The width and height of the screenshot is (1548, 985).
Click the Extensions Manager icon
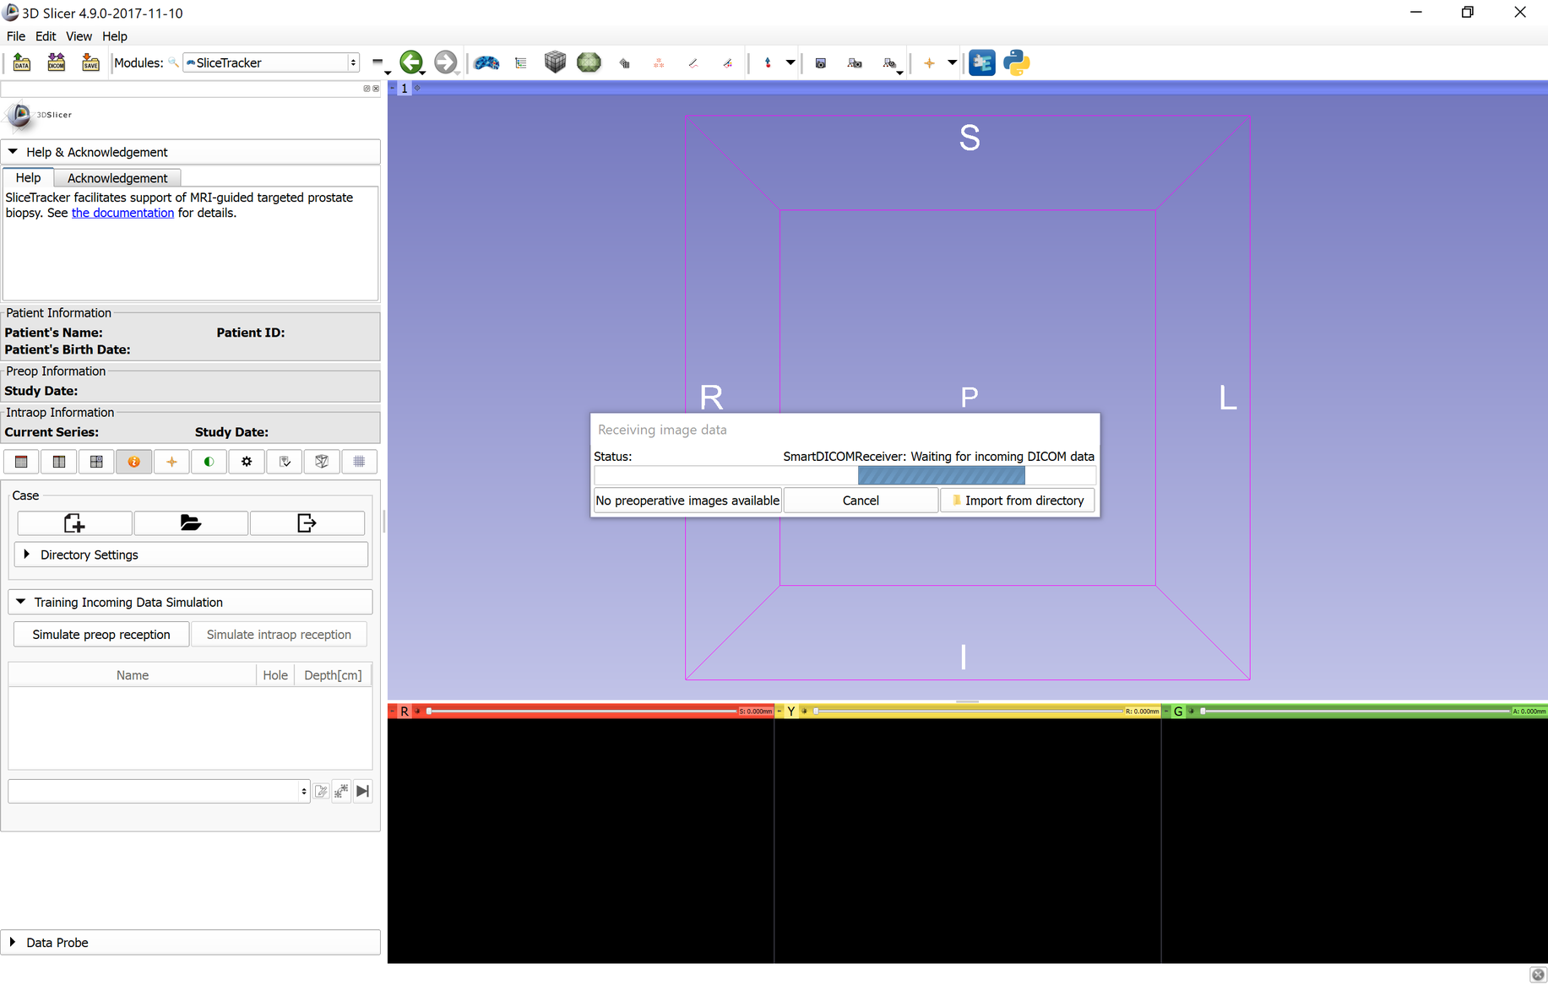[981, 62]
